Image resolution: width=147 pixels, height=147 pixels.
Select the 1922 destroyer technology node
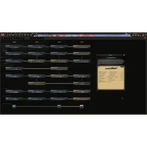[x=14, y=47]
